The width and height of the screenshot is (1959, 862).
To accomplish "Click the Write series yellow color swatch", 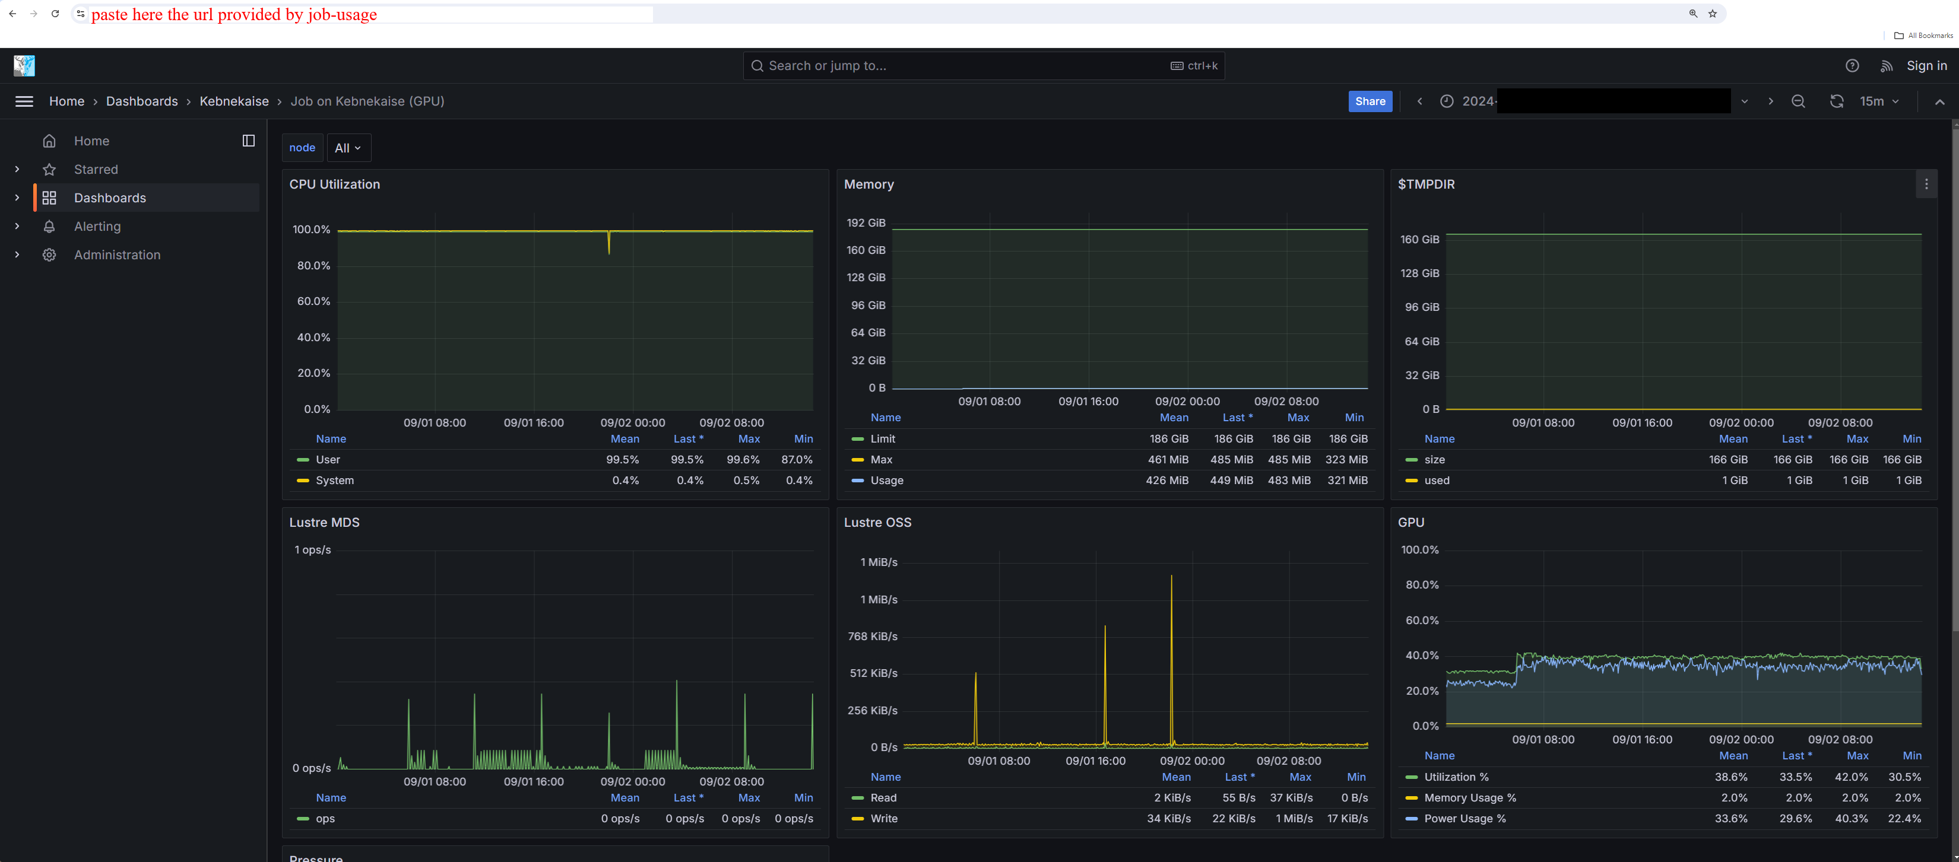I will [857, 819].
